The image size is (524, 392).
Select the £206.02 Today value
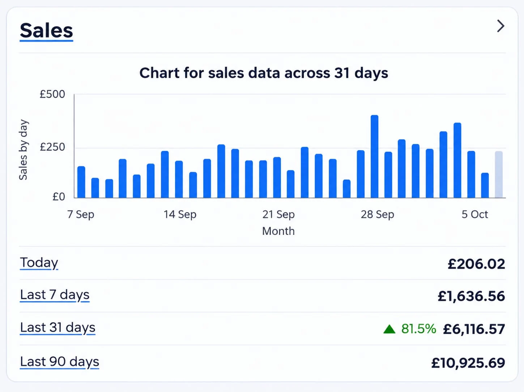coord(476,264)
